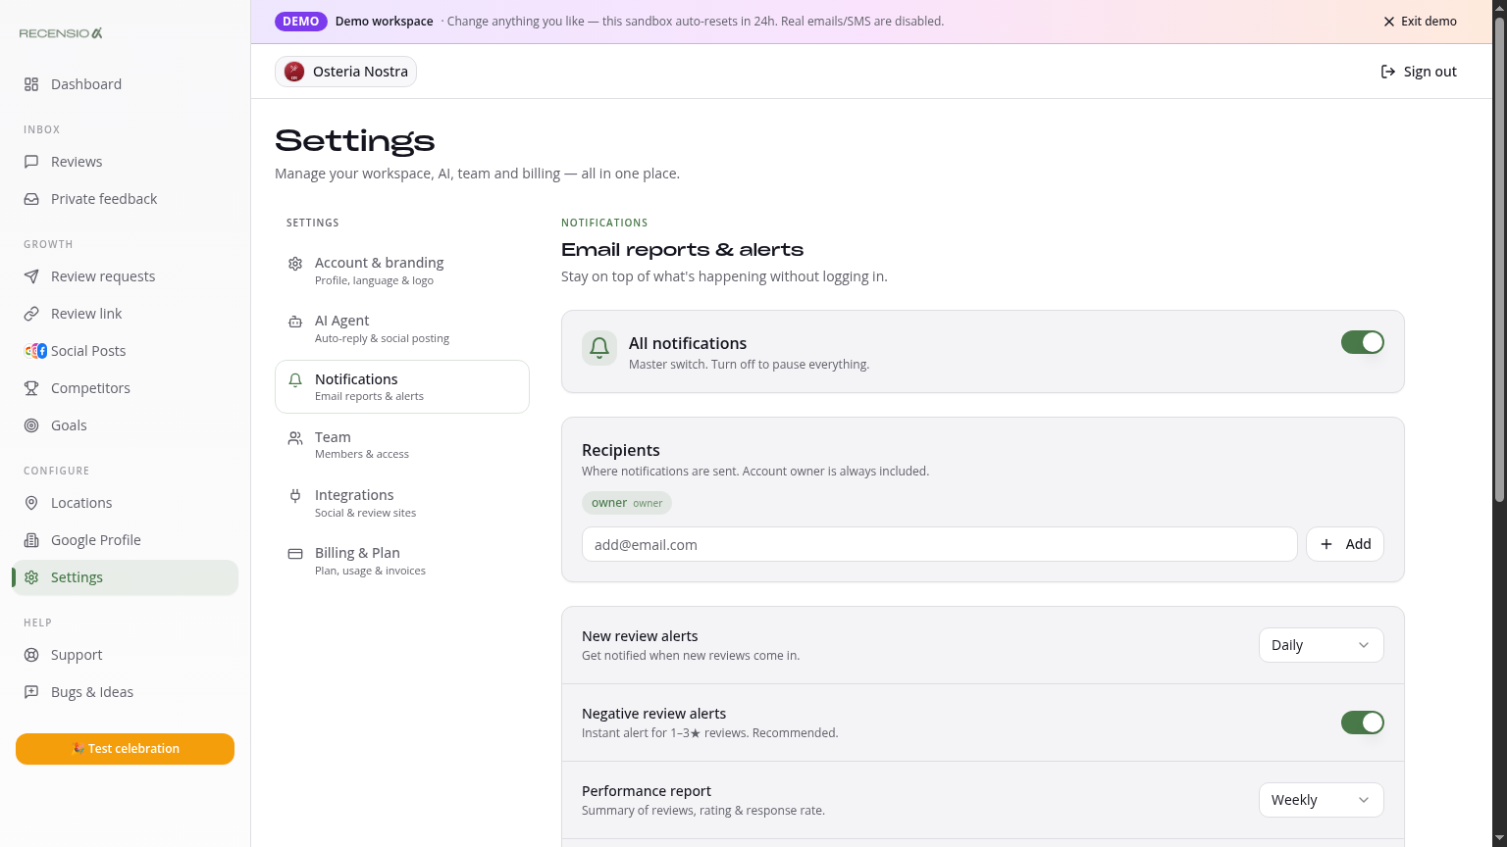This screenshot has width=1507, height=847.
Task: Click the X icon beside Exit demo
Action: point(1389,22)
